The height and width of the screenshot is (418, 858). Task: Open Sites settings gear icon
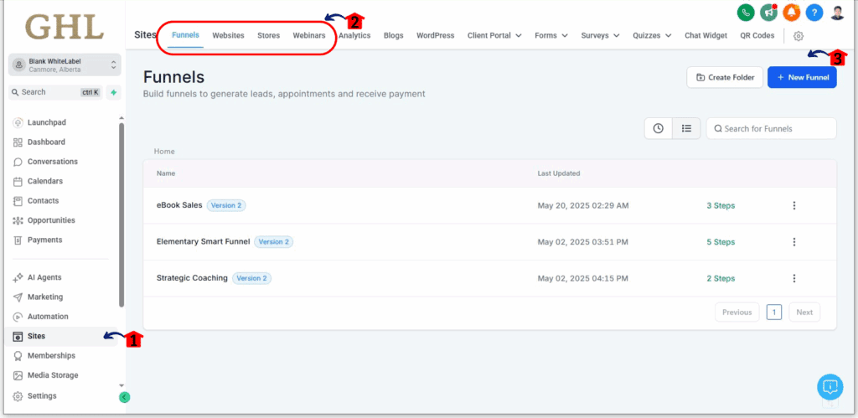tap(799, 35)
